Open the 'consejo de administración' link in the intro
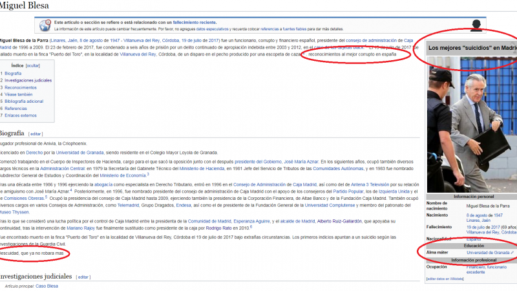The image size is (517, 291). 371,41
